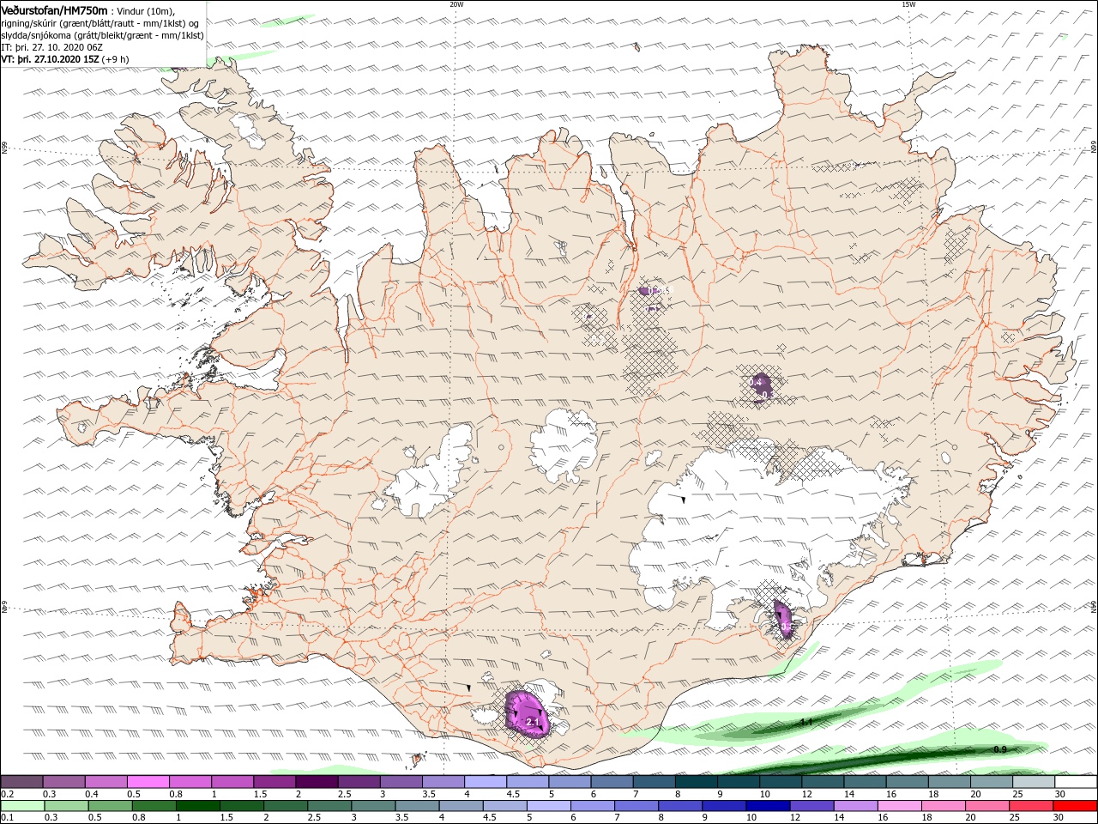This screenshot has height=824, width=1098.
Task: Click the VT valid time 15Z line
Action: [x=50, y=59]
